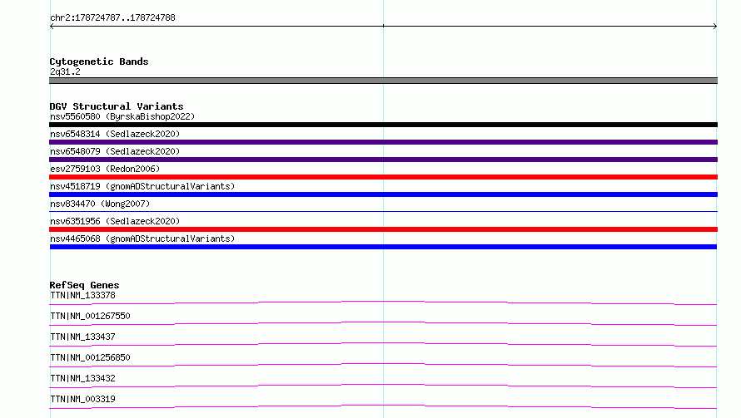Click esv2759103 (Redon2006) label

point(105,169)
